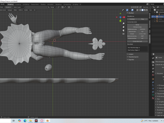Switch to solid viewport shading
Image resolution: width=164 pixels, height=123 pixels.
pyautogui.click(x=142, y=10)
